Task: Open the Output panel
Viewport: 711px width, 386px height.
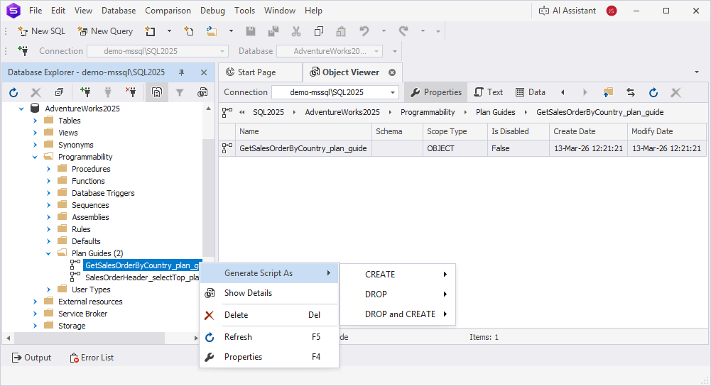Action: [31, 358]
